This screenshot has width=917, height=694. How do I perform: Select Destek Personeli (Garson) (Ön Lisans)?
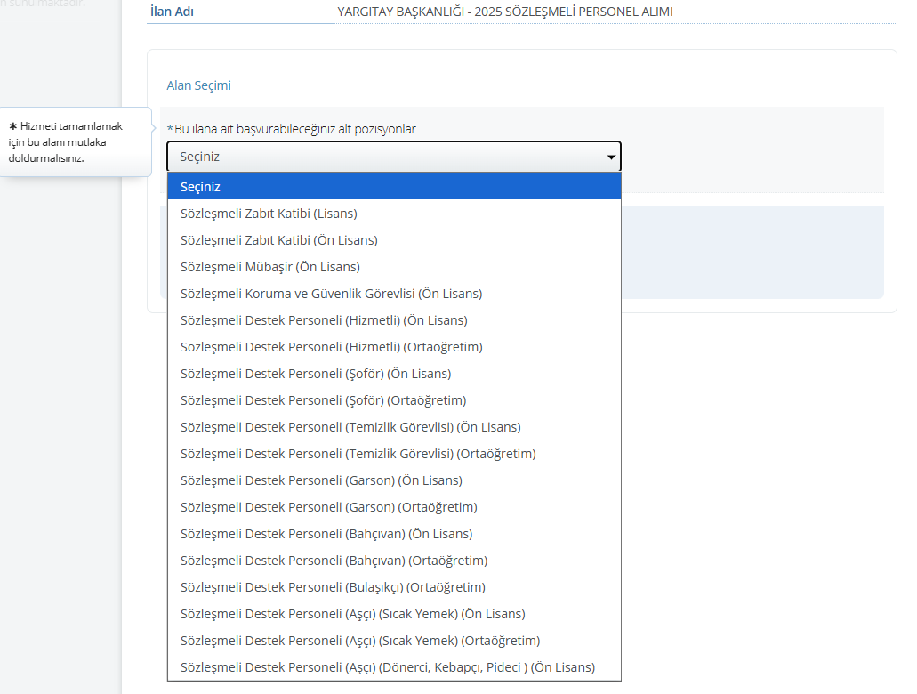coord(394,480)
